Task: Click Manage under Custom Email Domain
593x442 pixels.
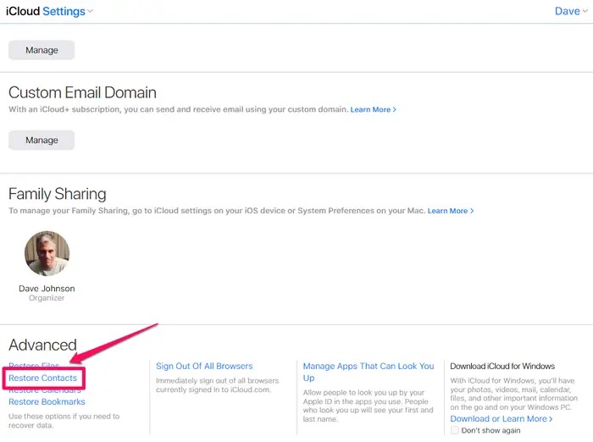Action: pyautogui.click(x=42, y=140)
